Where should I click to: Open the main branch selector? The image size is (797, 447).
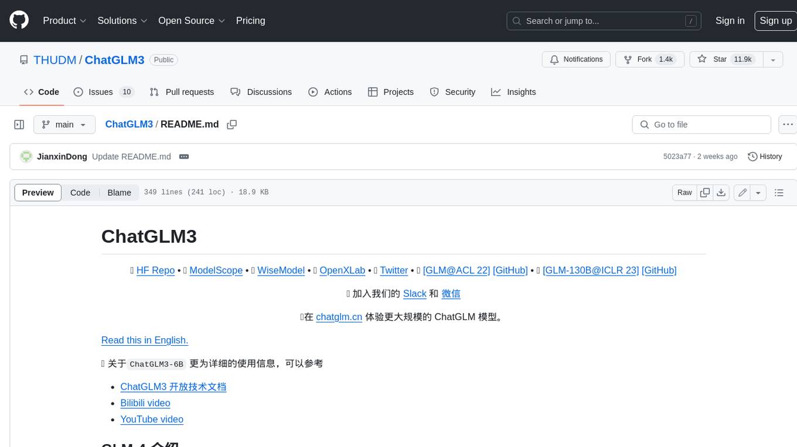(64, 125)
